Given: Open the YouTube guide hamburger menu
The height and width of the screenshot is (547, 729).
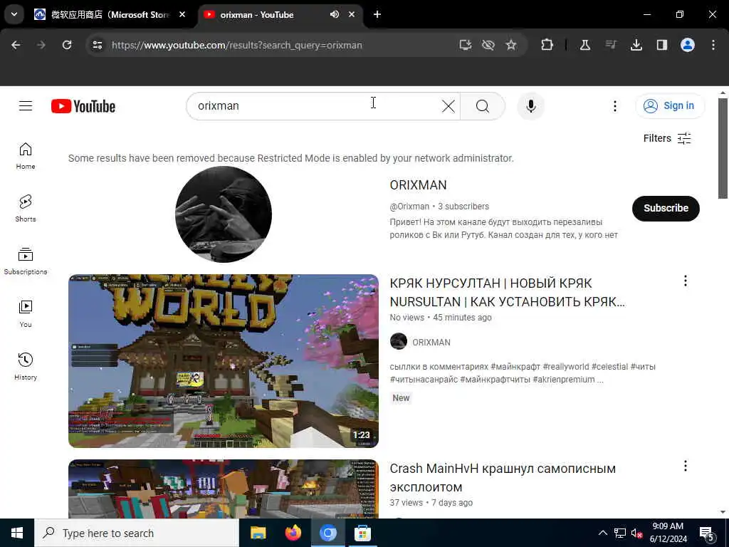Looking at the screenshot, I should [26, 106].
